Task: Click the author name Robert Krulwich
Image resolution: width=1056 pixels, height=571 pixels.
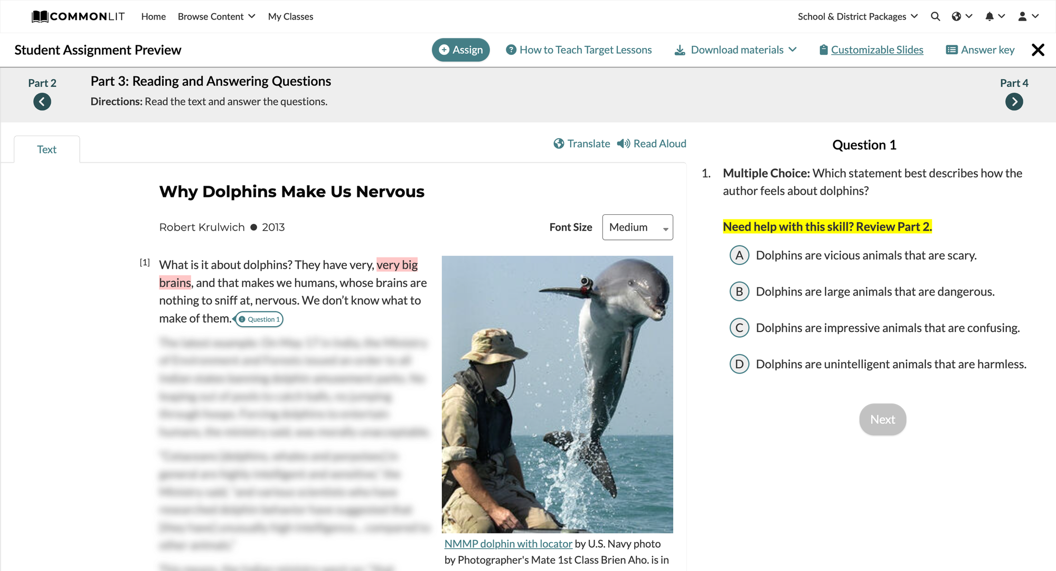Action: [x=202, y=227]
